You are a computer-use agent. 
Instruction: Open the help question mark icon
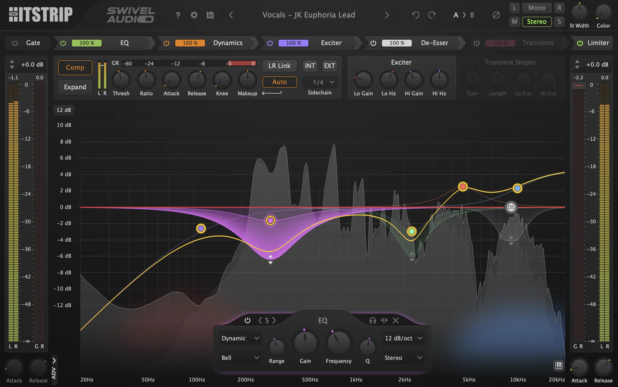pyautogui.click(x=178, y=15)
